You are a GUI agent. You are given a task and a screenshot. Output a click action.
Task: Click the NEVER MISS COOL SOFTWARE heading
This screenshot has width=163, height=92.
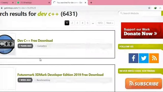(x=137, y=71)
